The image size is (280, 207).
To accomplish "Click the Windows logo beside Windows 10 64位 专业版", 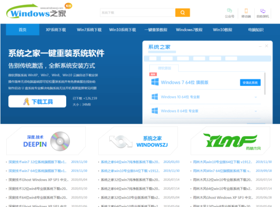I will (155, 97).
